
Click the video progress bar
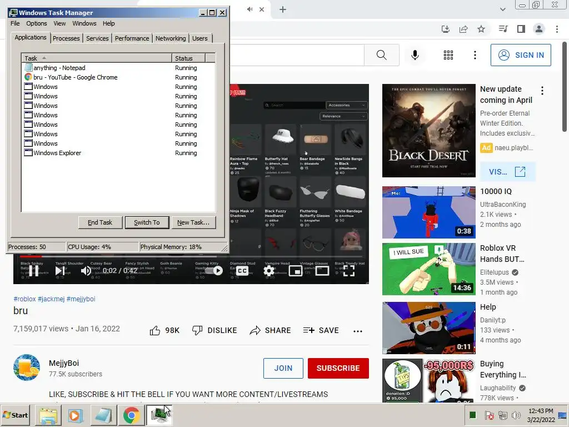[x=191, y=256]
